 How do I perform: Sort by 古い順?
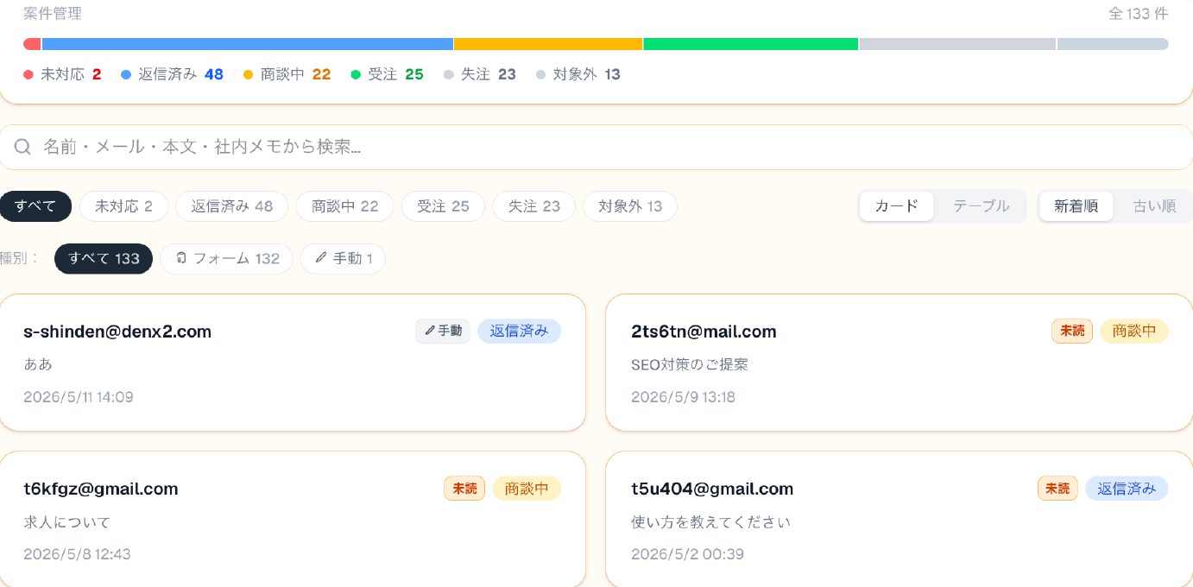point(1154,206)
